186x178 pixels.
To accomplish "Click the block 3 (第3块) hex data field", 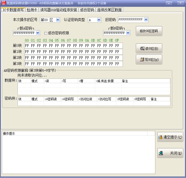I will point(73,64).
